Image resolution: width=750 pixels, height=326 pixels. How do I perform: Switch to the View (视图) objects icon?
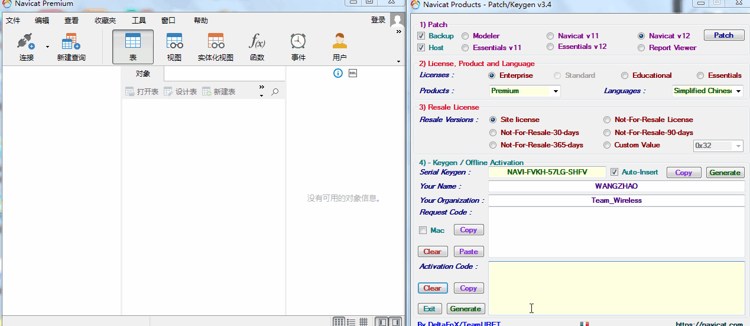[174, 41]
